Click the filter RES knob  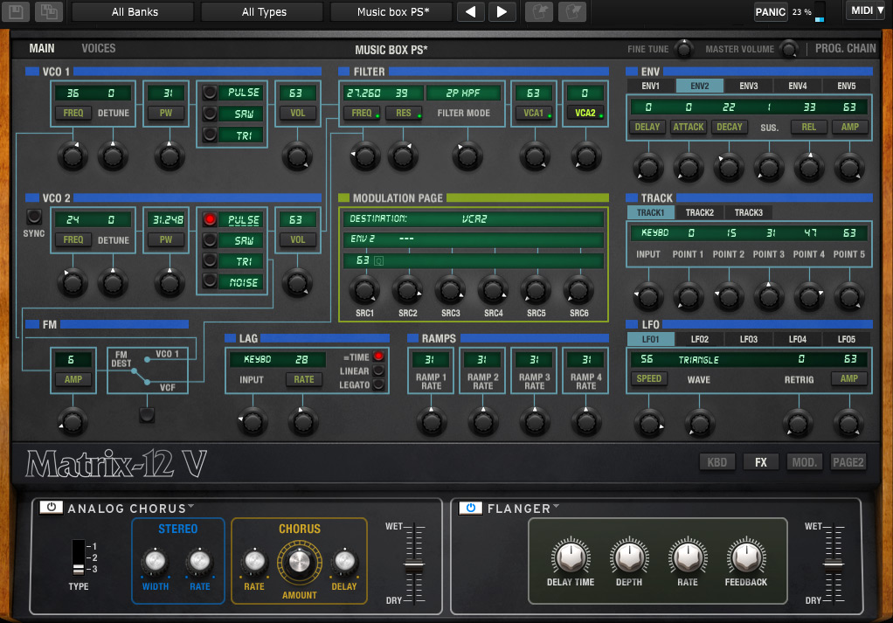pos(403,156)
